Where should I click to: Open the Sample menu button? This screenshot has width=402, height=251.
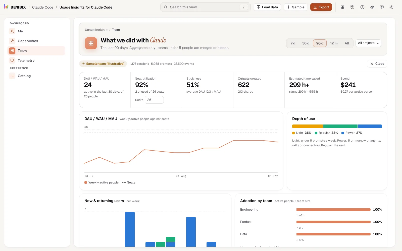point(295,7)
